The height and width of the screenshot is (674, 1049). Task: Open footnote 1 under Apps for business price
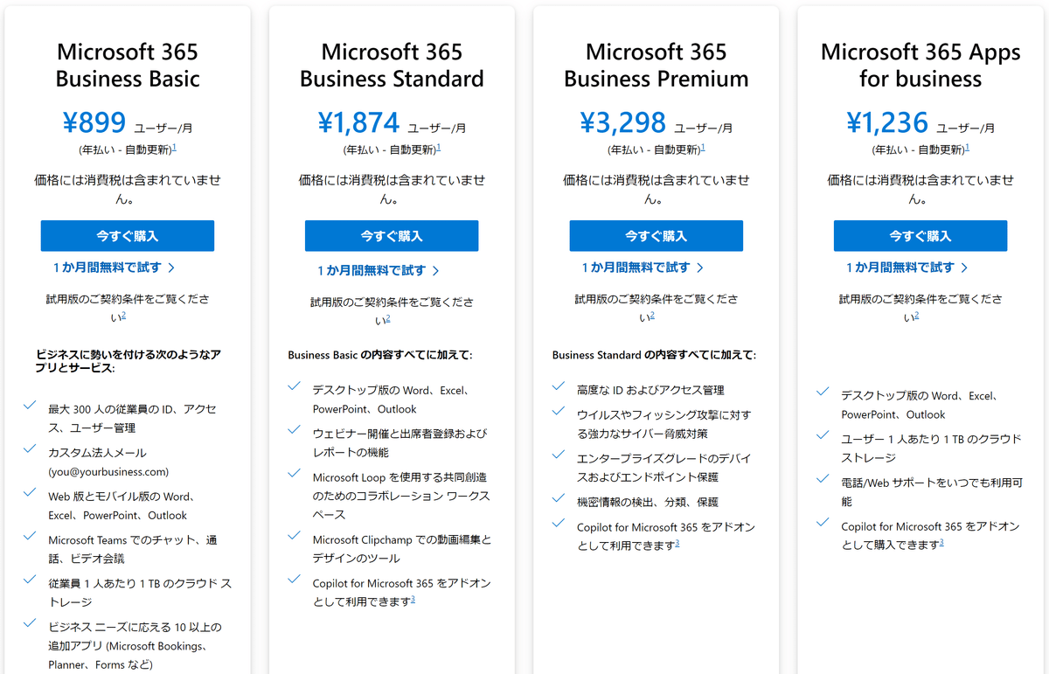[x=967, y=147]
